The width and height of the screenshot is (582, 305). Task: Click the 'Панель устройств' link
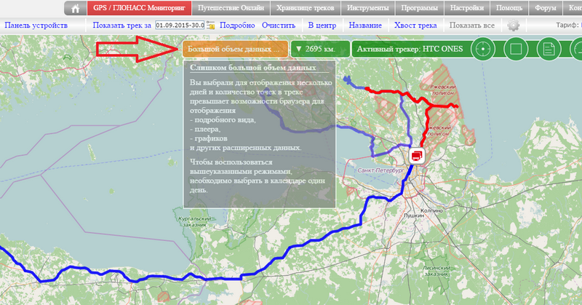(x=36, y=25)
